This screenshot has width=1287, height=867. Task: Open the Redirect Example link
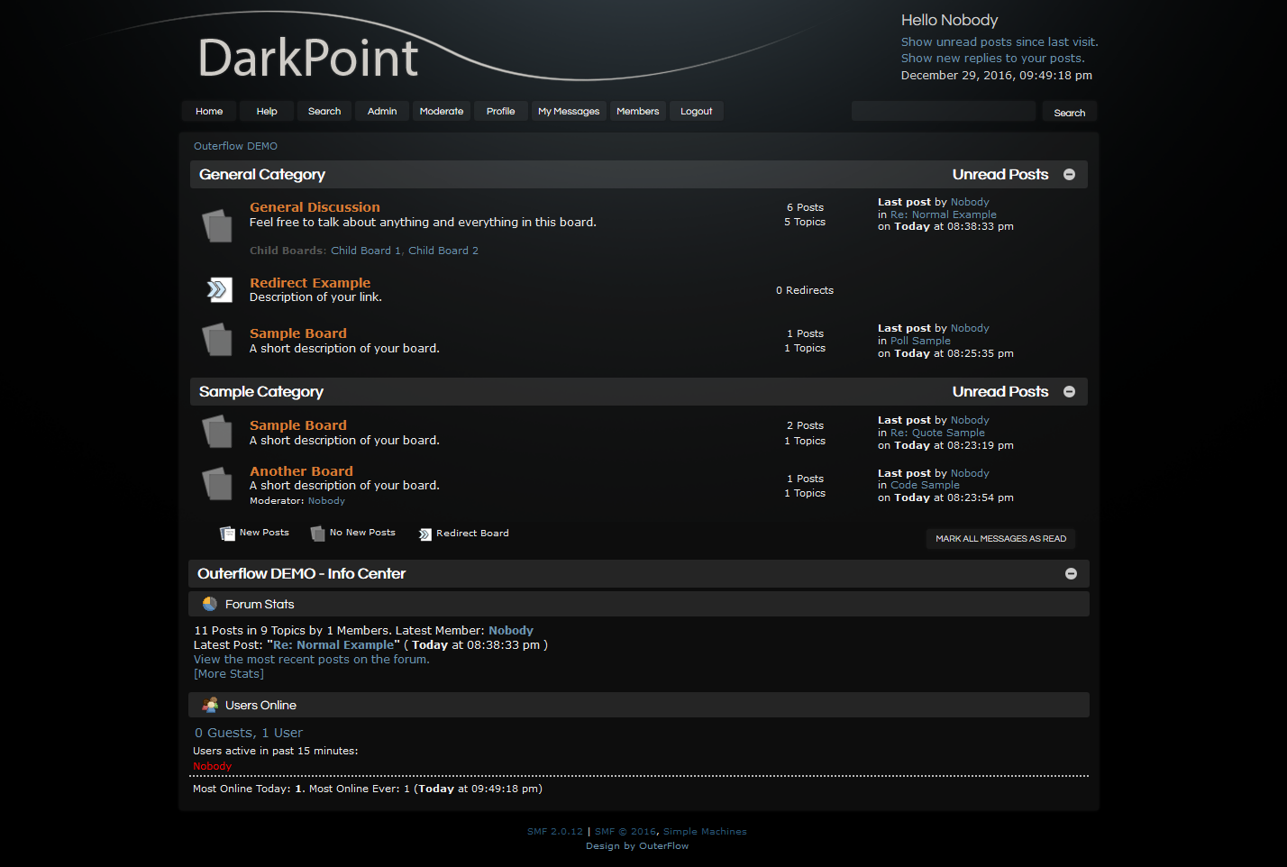310,283
